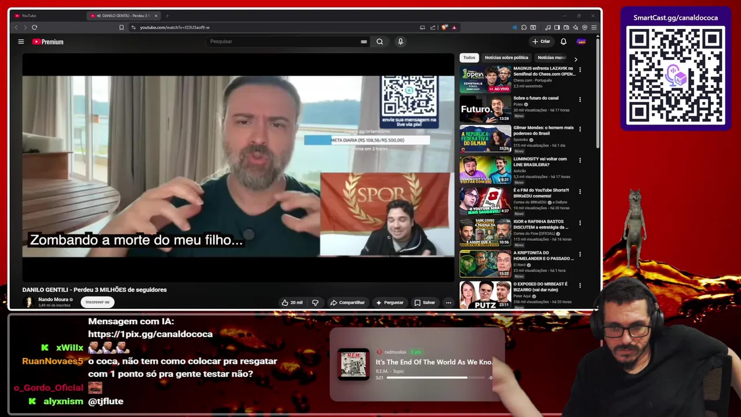Open options for IGOR e RAFINHA BASTOS video
741x417 pixels.
(x=580, y=223)
